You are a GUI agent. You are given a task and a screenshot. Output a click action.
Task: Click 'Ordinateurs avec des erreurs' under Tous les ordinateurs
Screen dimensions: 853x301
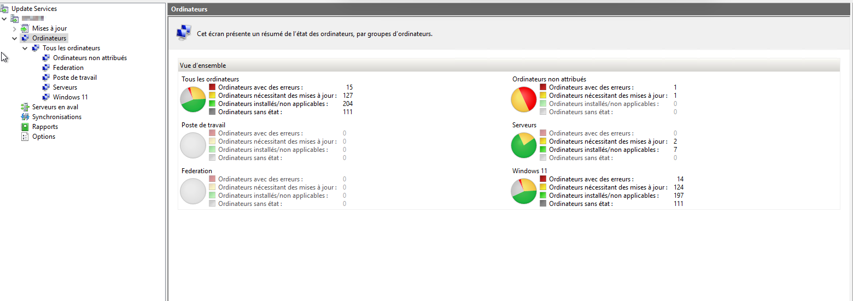[x=260, y=87]
